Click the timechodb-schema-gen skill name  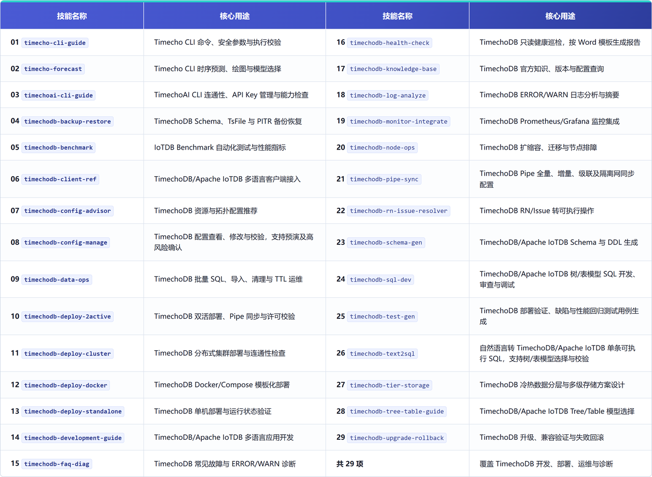click(386, 243)
